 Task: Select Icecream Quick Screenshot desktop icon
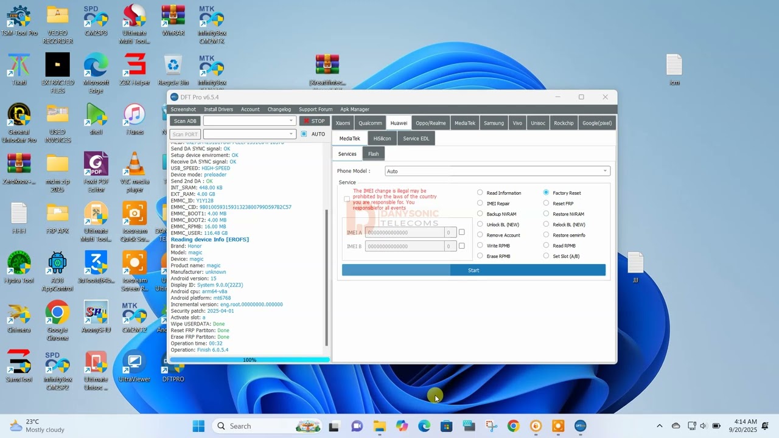click(134, 222)
